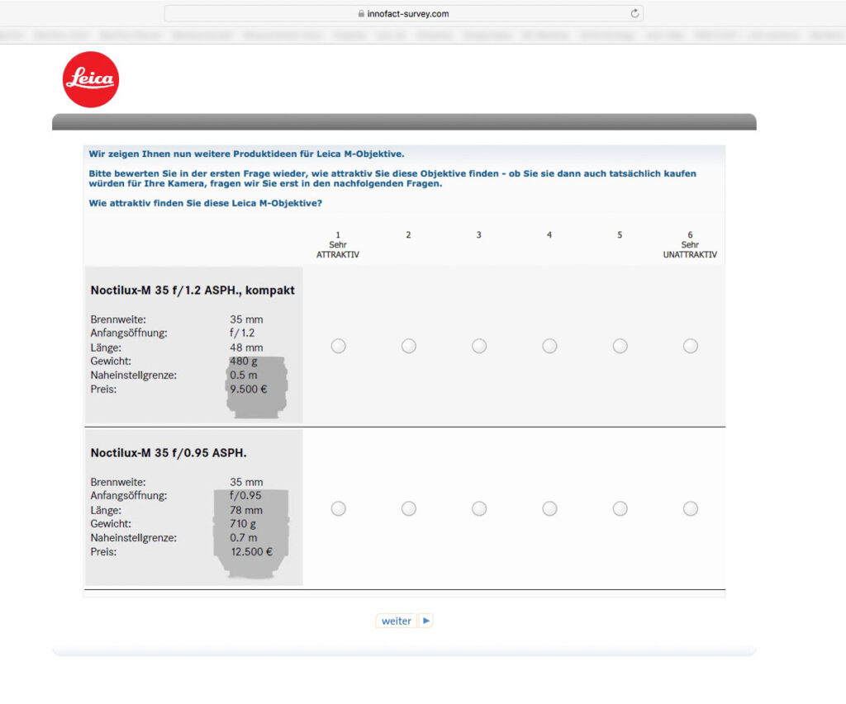Rate Noctilux 35 f/1.2 kompakt as 3
This screenshot has height=704, width=846.
(x=479, y=346)
